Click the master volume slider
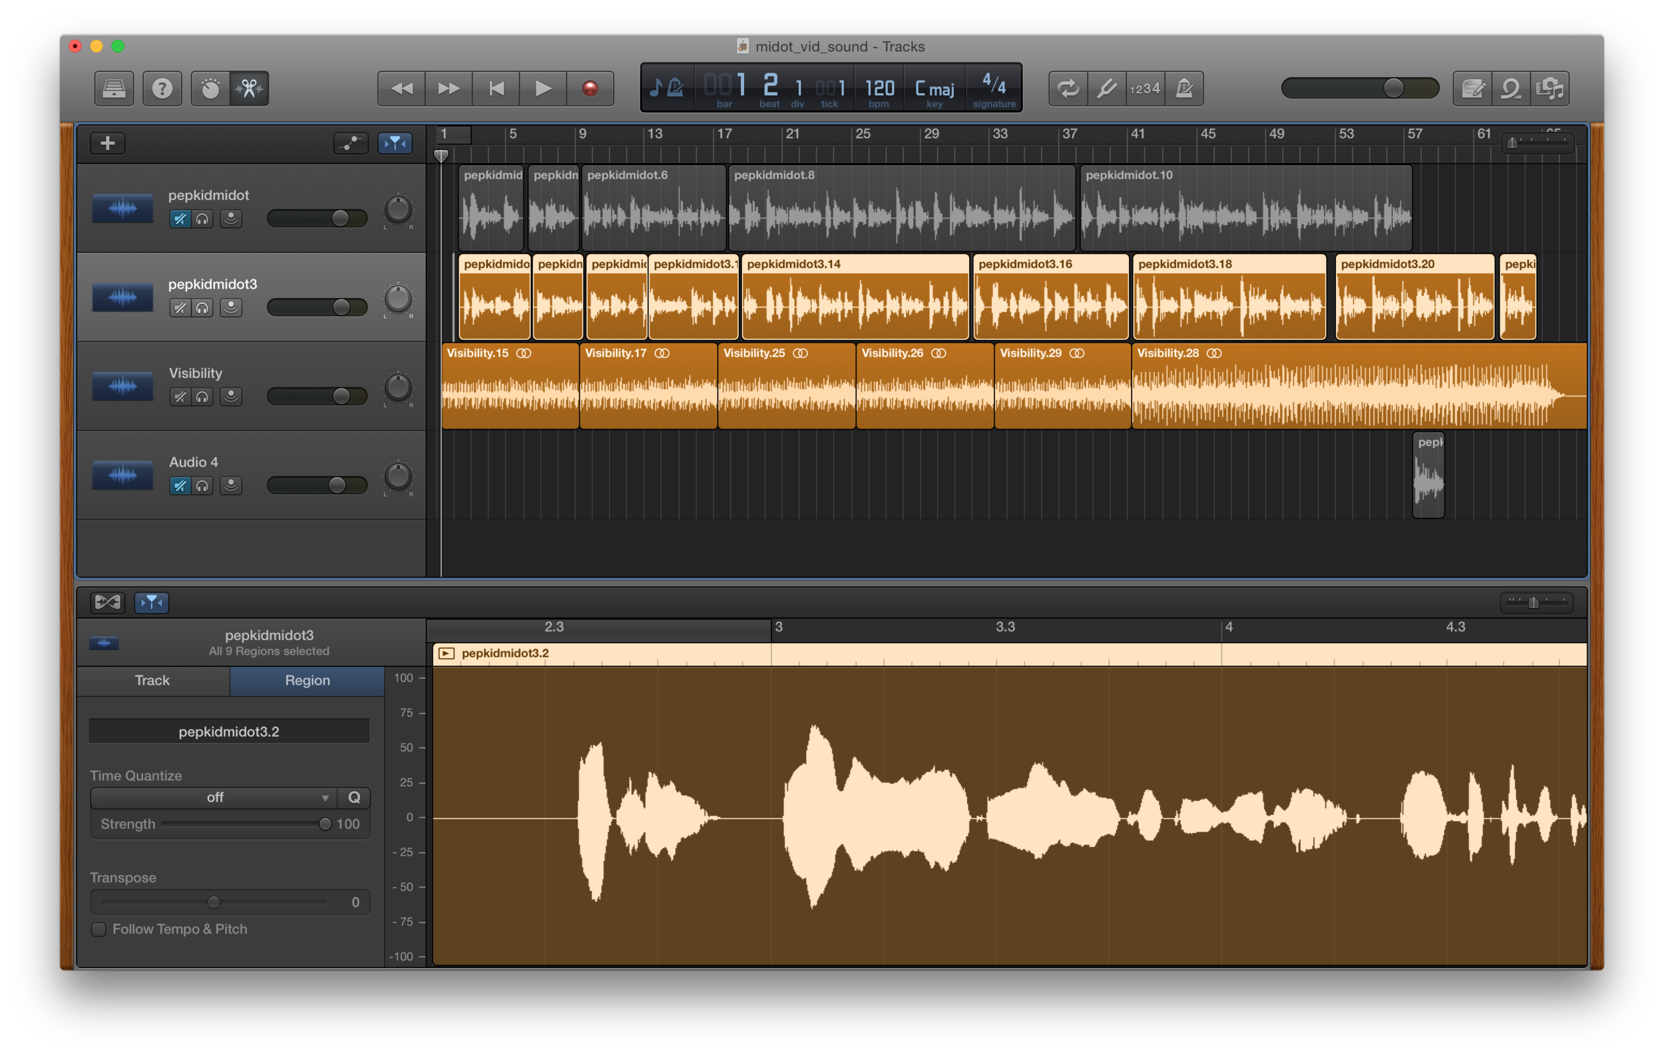The width and height of the screenshot is (1664, 1056). [1360, 88]
